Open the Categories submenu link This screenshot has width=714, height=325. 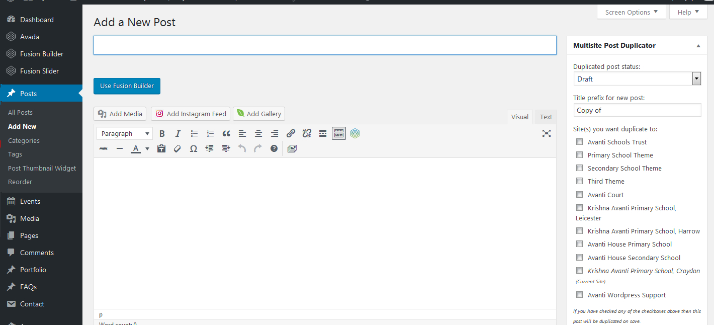pyautogui.click(x=24, y=140)
